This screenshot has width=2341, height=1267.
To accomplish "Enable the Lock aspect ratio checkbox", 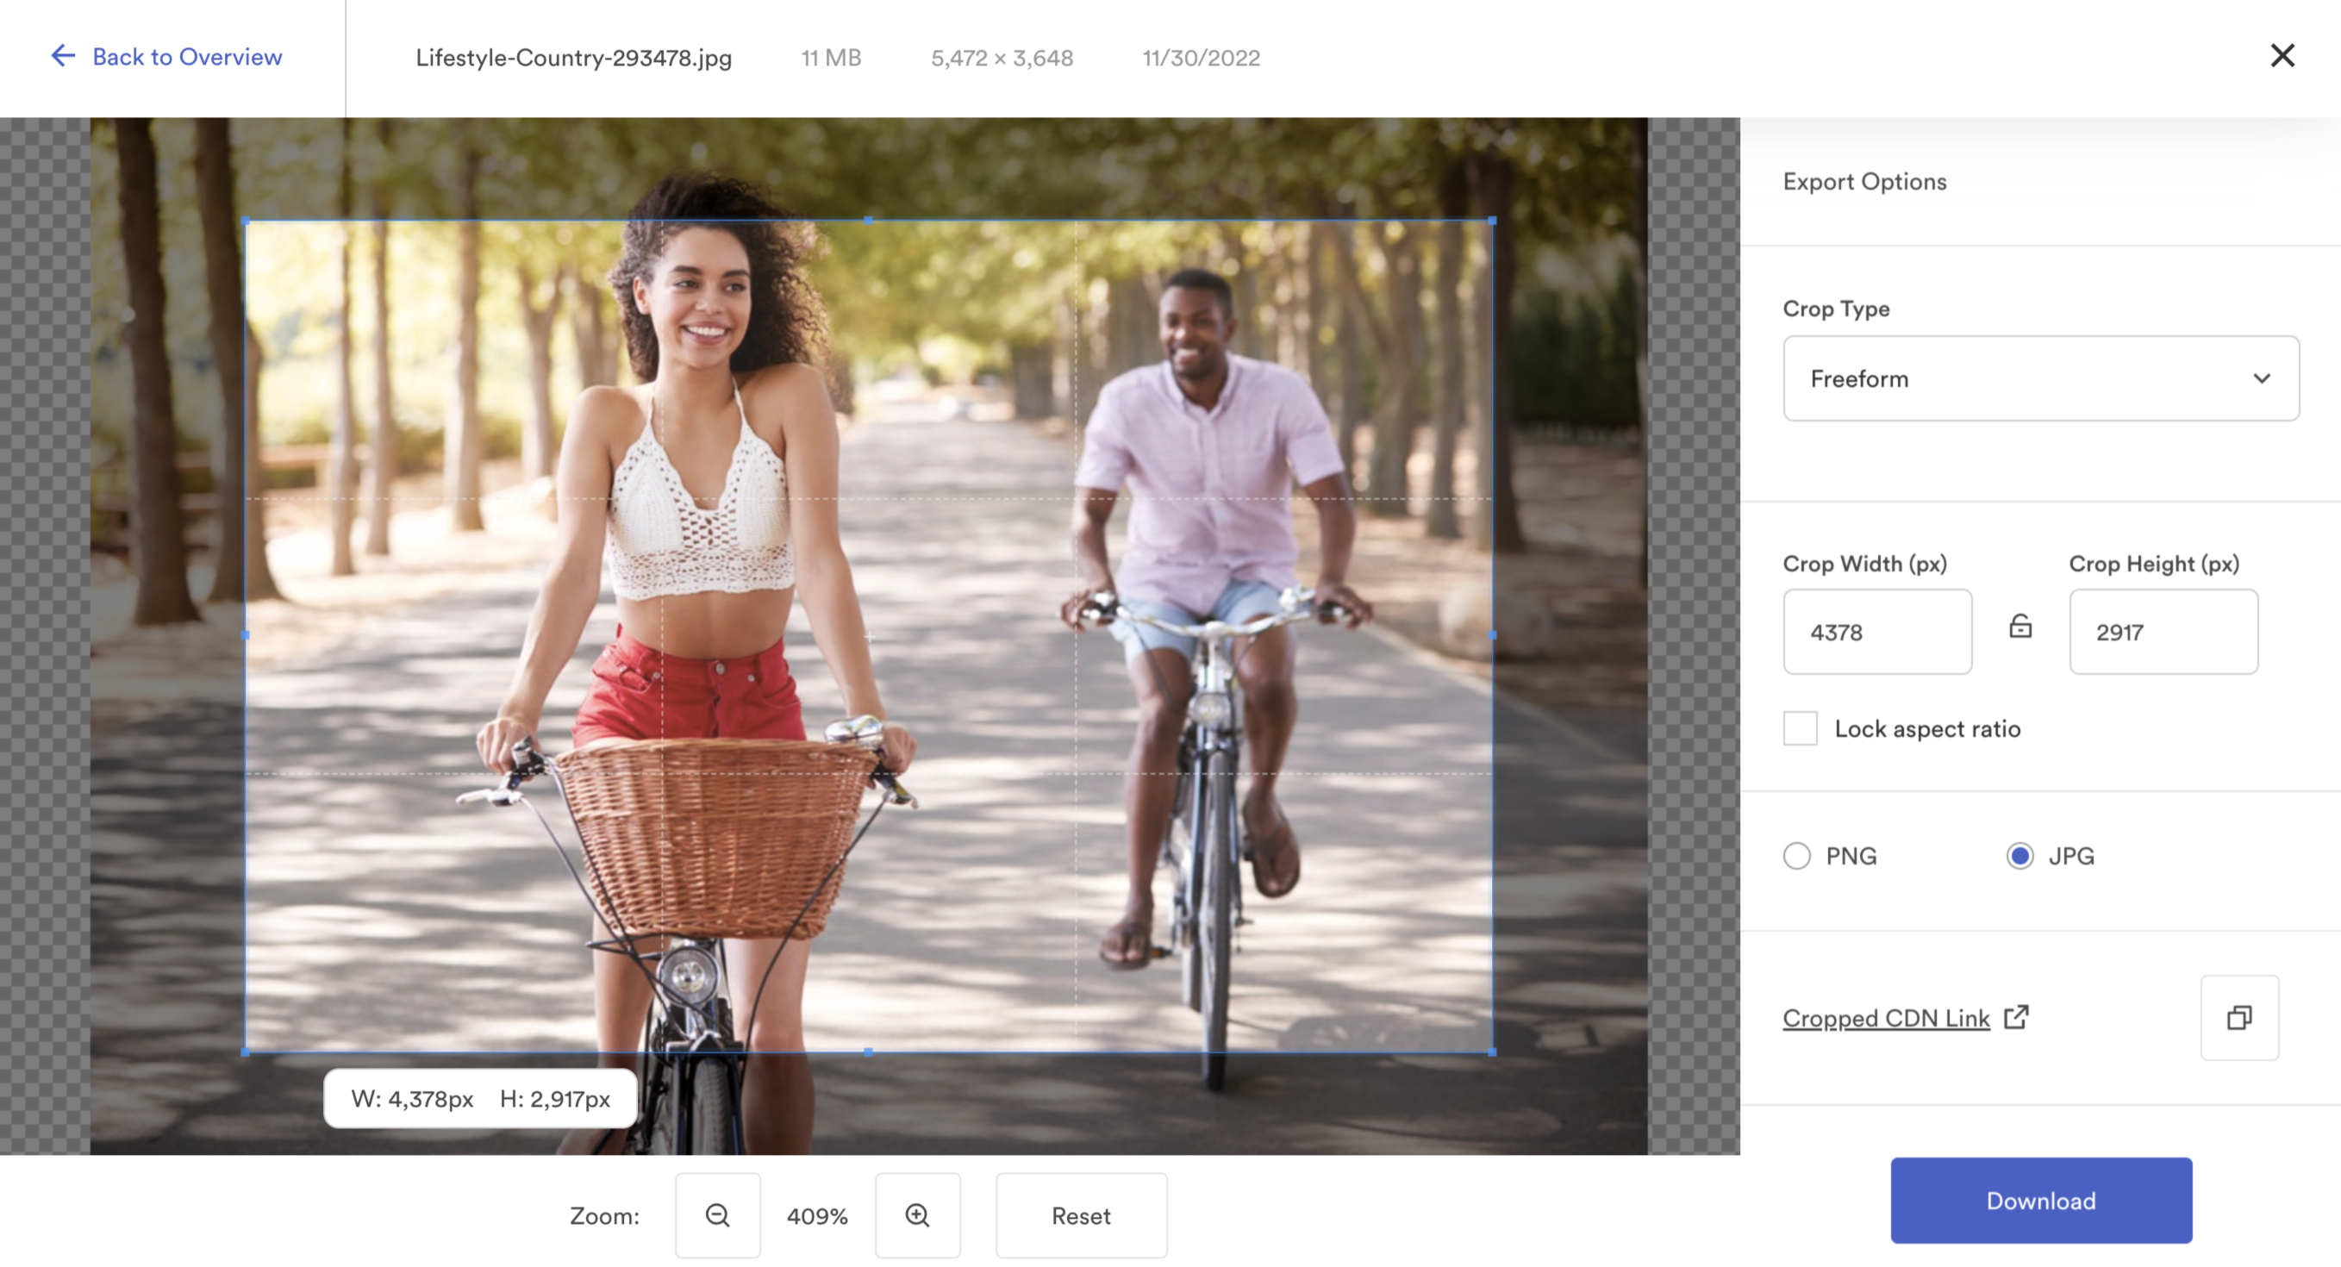I will coord(1798,727).
